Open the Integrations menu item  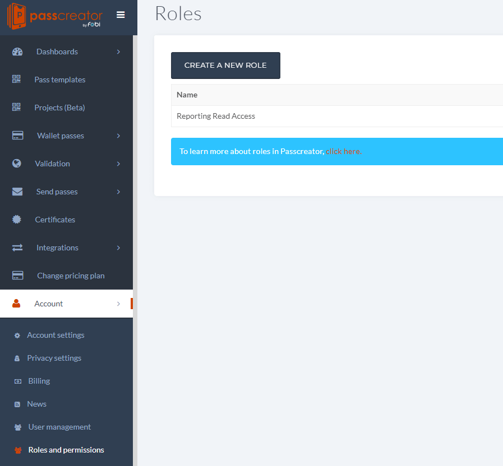tap(66, 248)
